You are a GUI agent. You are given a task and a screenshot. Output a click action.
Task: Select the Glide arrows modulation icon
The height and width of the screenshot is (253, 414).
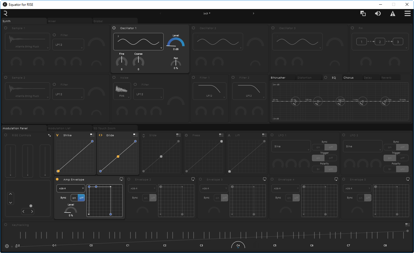tap(101, 135)
